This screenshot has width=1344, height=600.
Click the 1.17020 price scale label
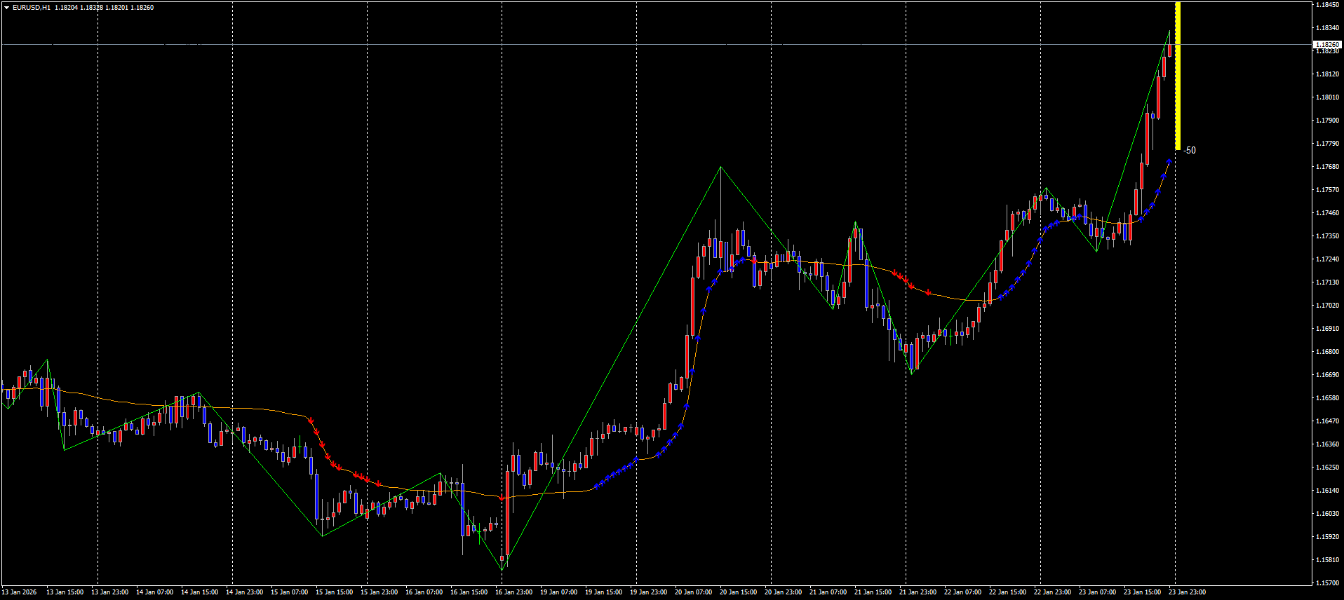[1327, 306]
